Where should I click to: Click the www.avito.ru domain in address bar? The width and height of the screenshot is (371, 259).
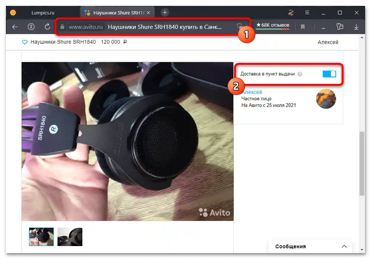tap(86, 27)
